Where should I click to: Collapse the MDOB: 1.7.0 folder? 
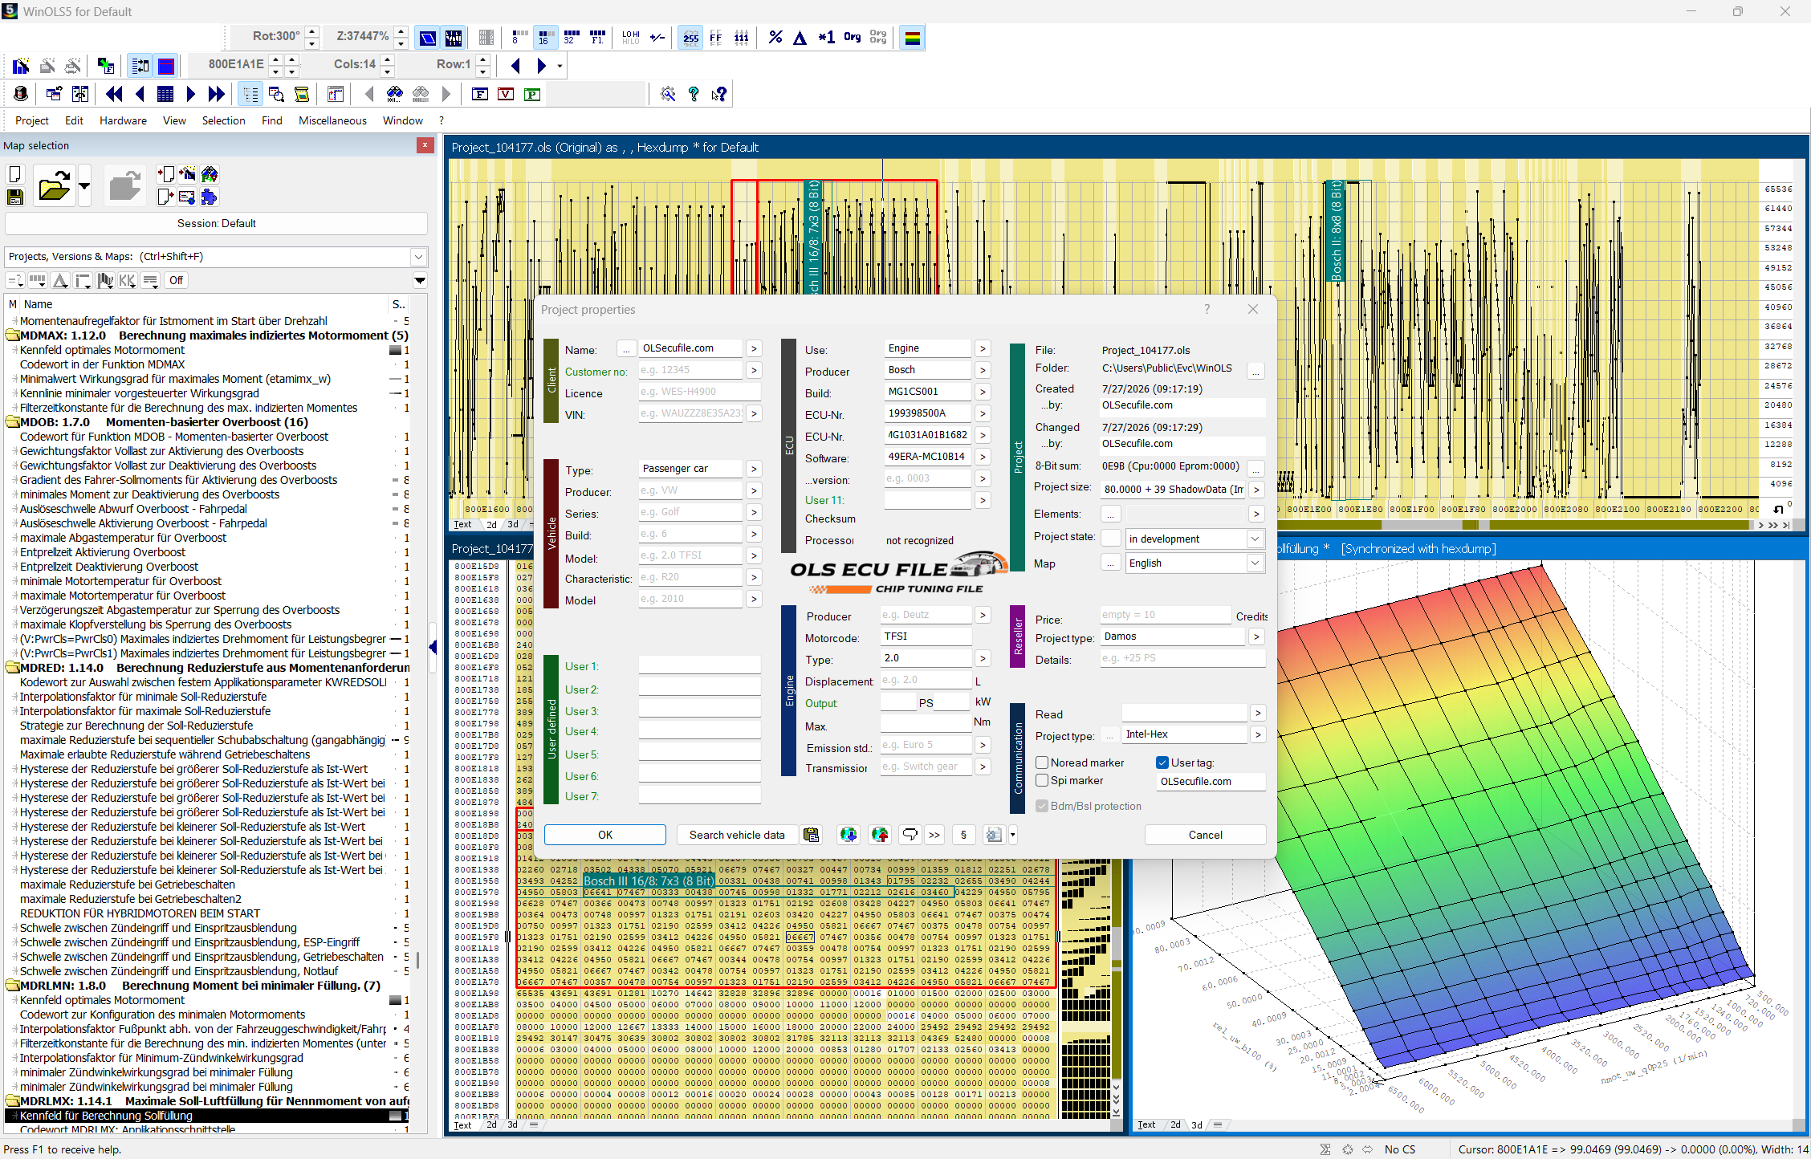tap(13, 422)
